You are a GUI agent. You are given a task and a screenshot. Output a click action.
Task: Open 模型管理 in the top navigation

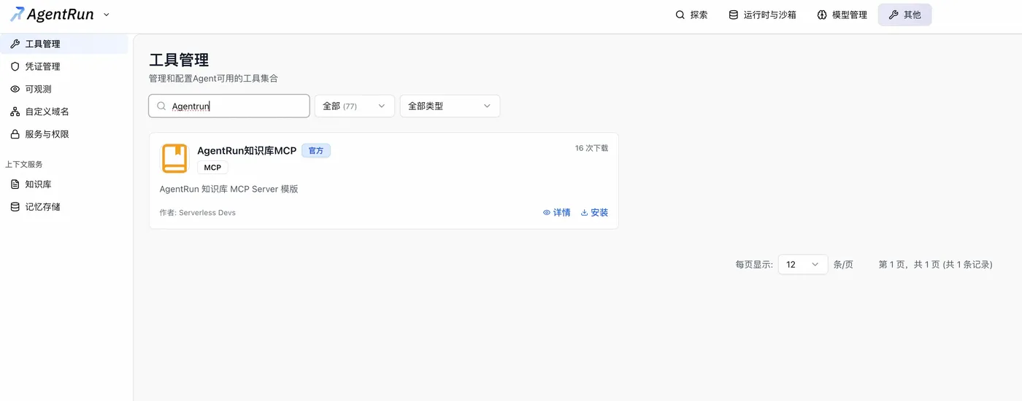pyautogui.click(x=842, y=15)
